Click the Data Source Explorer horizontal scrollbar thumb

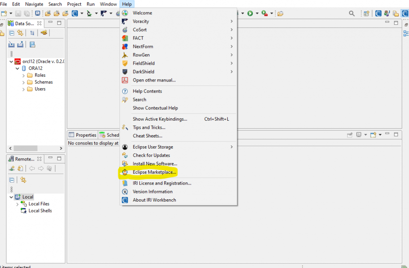(x=25, y=148)
